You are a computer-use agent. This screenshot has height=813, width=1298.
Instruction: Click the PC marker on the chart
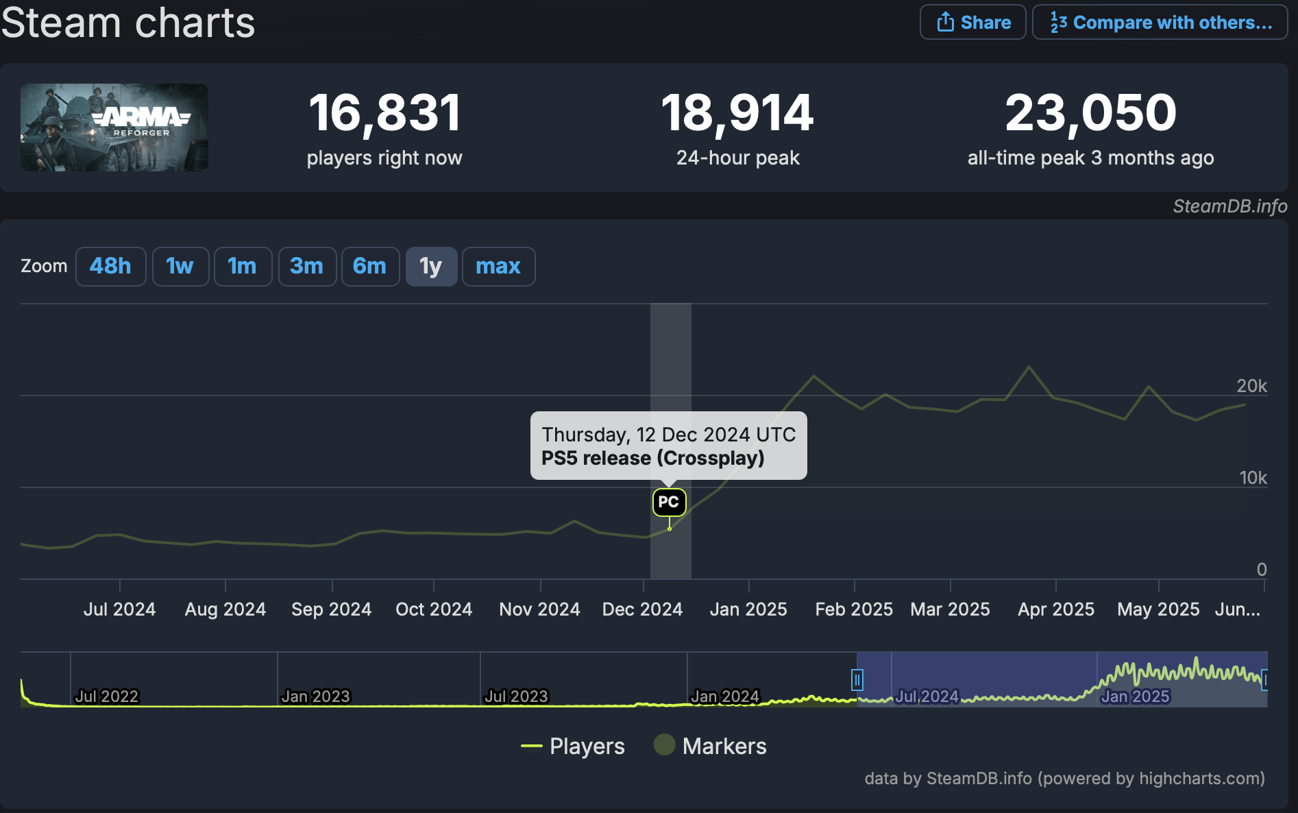pos(669,502)
